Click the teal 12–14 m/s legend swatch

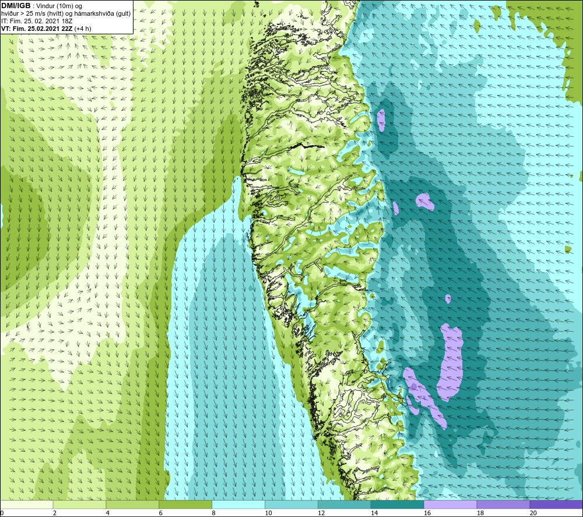(x=345, y=504)
